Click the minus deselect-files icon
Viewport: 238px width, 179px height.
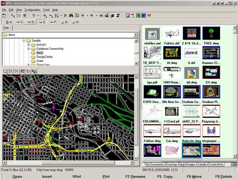tap(51, 16)
